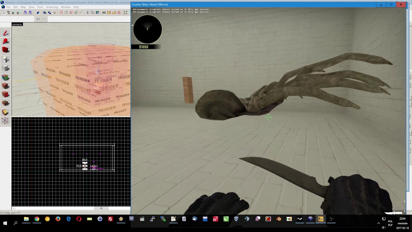
Task: Open Windows Start menu
Action: (x=5, y=223)
